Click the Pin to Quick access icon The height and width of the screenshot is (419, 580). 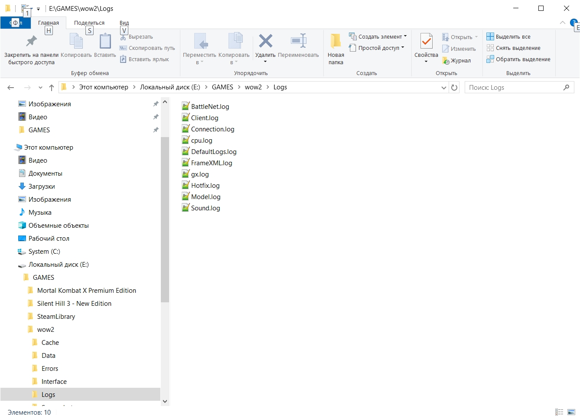31,42
